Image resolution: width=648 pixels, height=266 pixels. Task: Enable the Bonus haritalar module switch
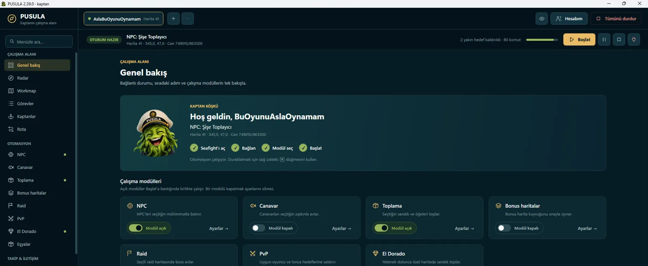(x=504, y=228)
